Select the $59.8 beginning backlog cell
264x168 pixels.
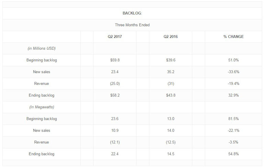pyautogui.click(x=115, y=60)
